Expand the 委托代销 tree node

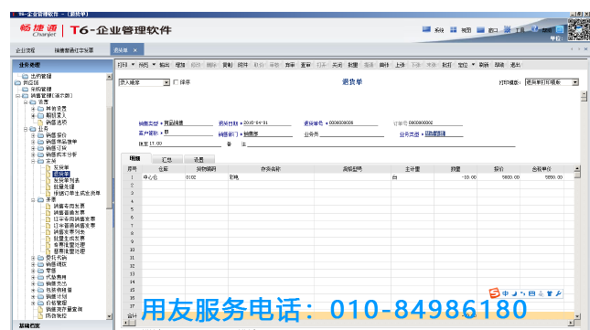(x=33, y=258)
